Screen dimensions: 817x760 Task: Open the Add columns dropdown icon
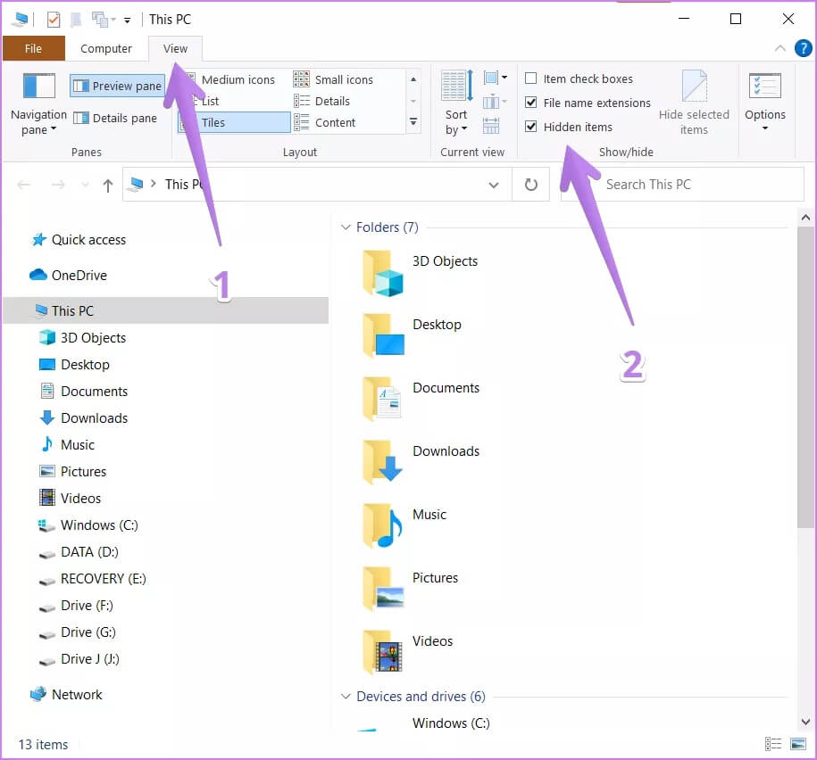click(x=495, y=102)
